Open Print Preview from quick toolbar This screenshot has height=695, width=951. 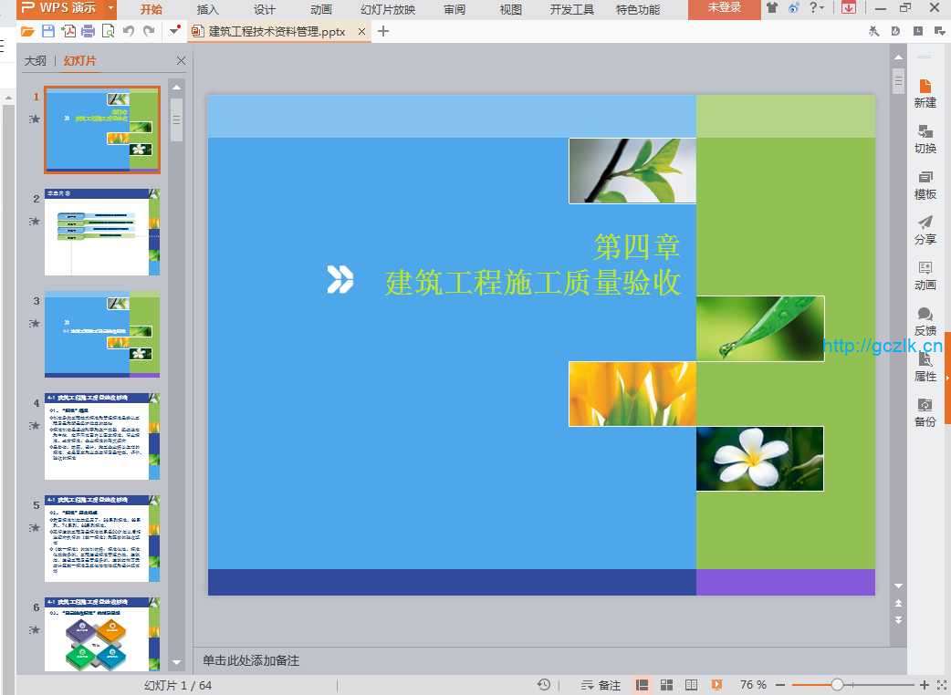pos(108,31)
